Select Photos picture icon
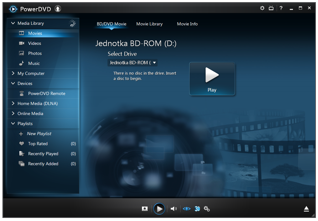The height and width of the screenshot is (221, 318). [22, 53]
